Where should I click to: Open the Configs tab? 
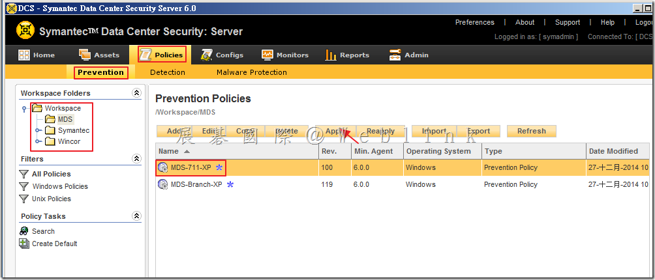tap(222, 55)
